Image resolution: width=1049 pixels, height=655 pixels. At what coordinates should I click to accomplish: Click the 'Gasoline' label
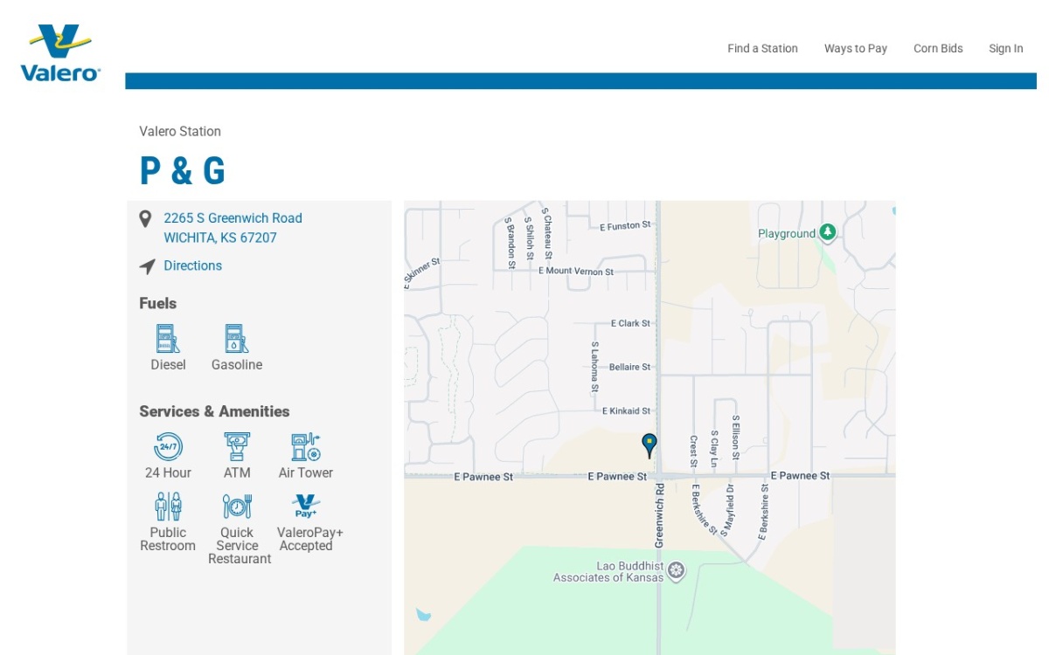click(237, 365)
